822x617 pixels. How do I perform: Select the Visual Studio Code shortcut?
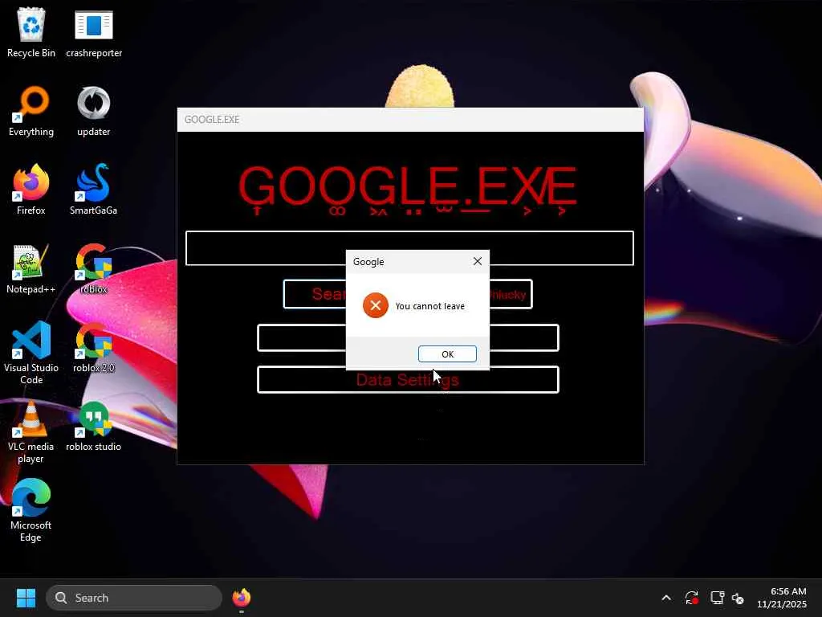31,353
